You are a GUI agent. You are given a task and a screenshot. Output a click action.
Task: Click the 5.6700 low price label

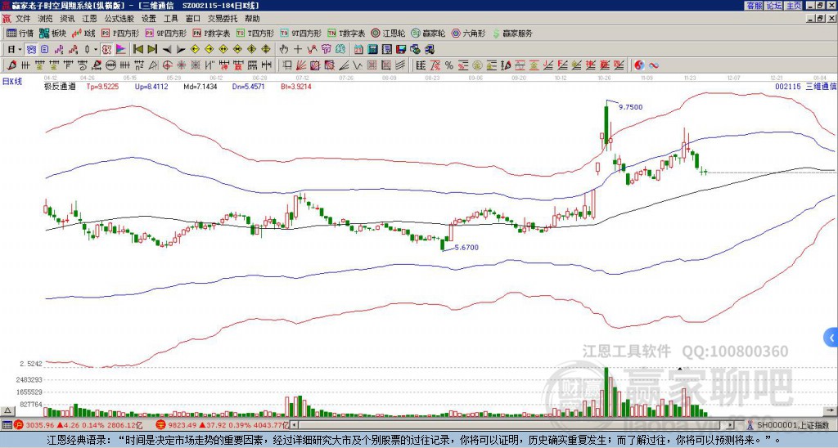click(x=466, y=247)
